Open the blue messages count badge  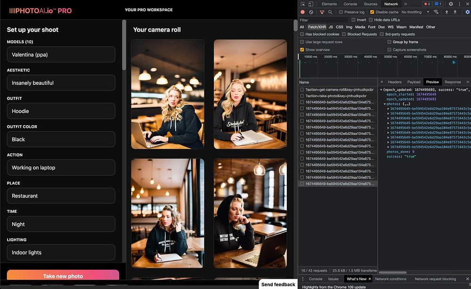coord(438,4)
